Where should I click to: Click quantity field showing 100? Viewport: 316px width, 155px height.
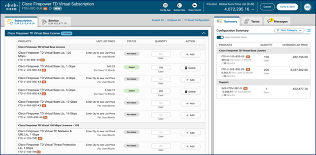pos(161,68)
